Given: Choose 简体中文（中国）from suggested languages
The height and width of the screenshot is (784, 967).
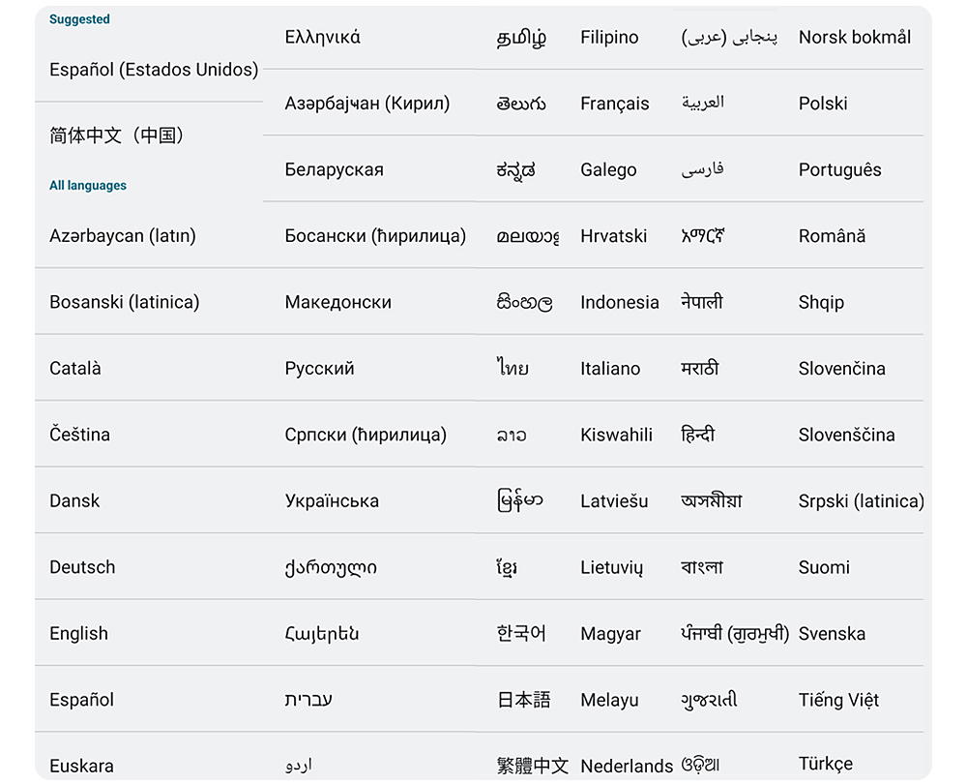Looking at the screenshot, I should 116,136.
